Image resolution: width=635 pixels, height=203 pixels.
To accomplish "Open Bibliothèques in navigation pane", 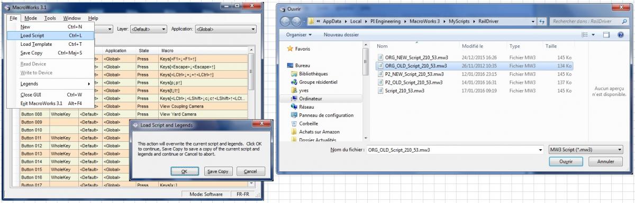I will point(309,74).
